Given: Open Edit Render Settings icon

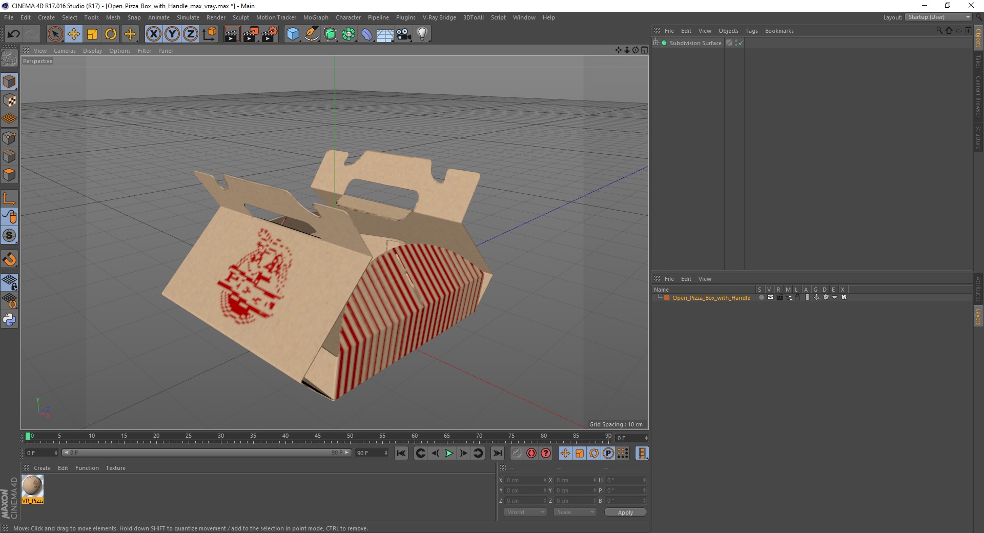Looking at the screenshot, I should click(x=270, y=34).
